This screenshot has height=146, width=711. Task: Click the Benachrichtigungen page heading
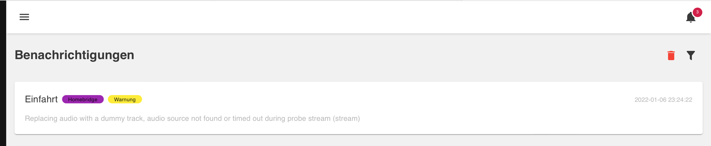74,55
